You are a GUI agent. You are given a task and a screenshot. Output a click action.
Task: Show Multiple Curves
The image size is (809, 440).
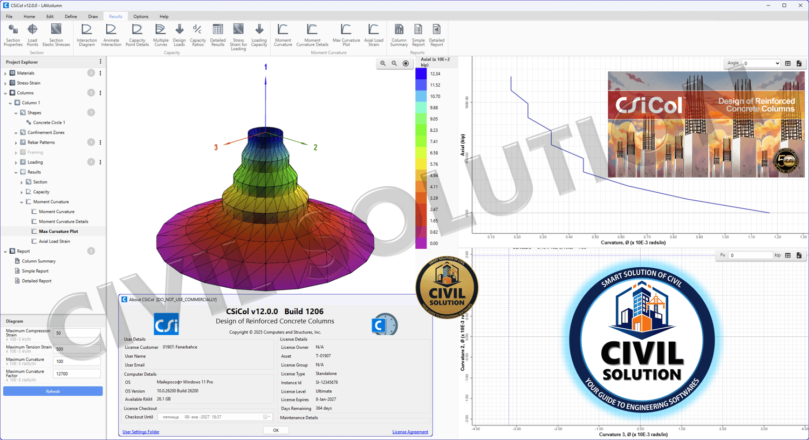pos(161,35)
